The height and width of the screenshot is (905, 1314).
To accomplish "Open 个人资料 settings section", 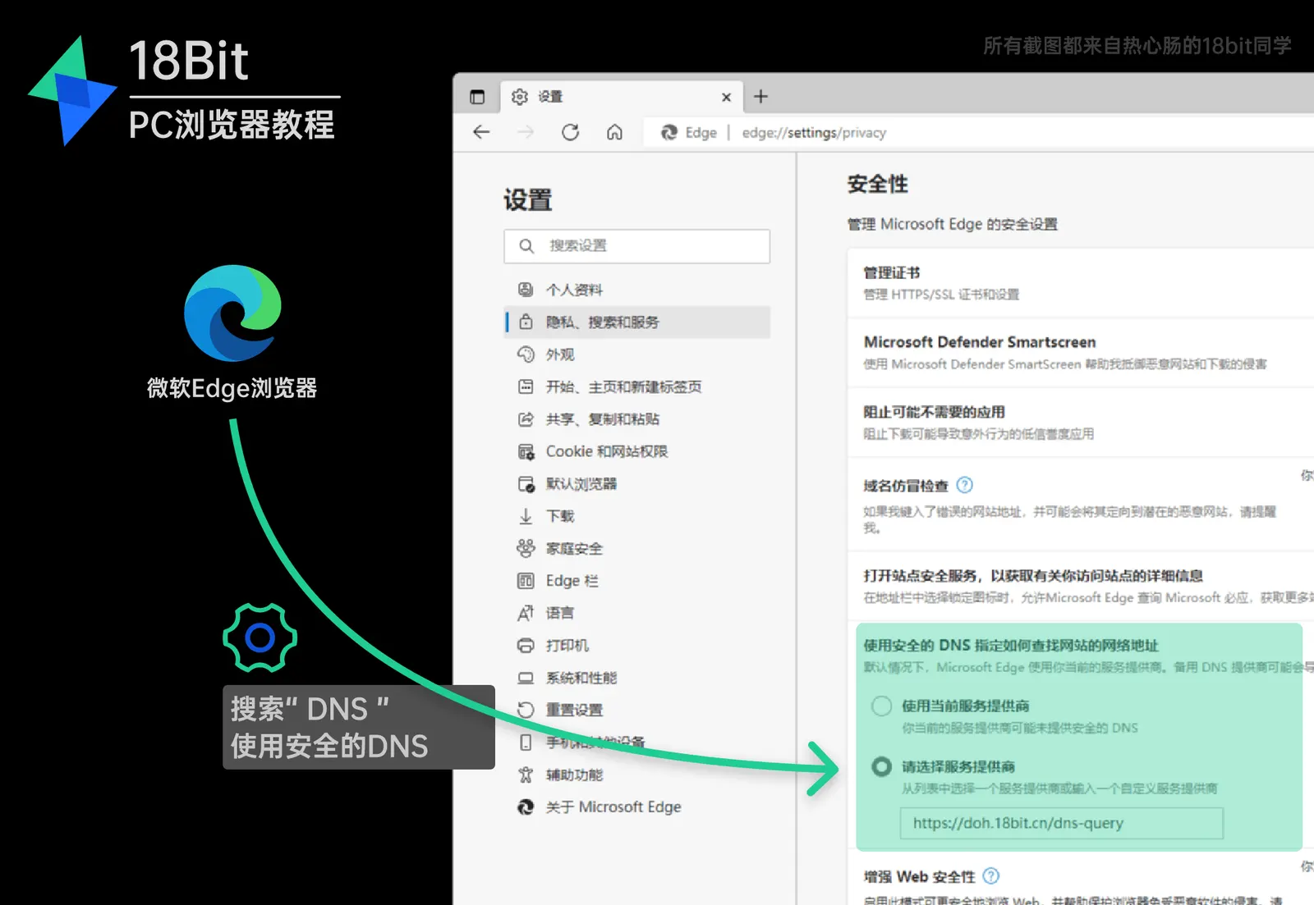I will click(637, 290).
